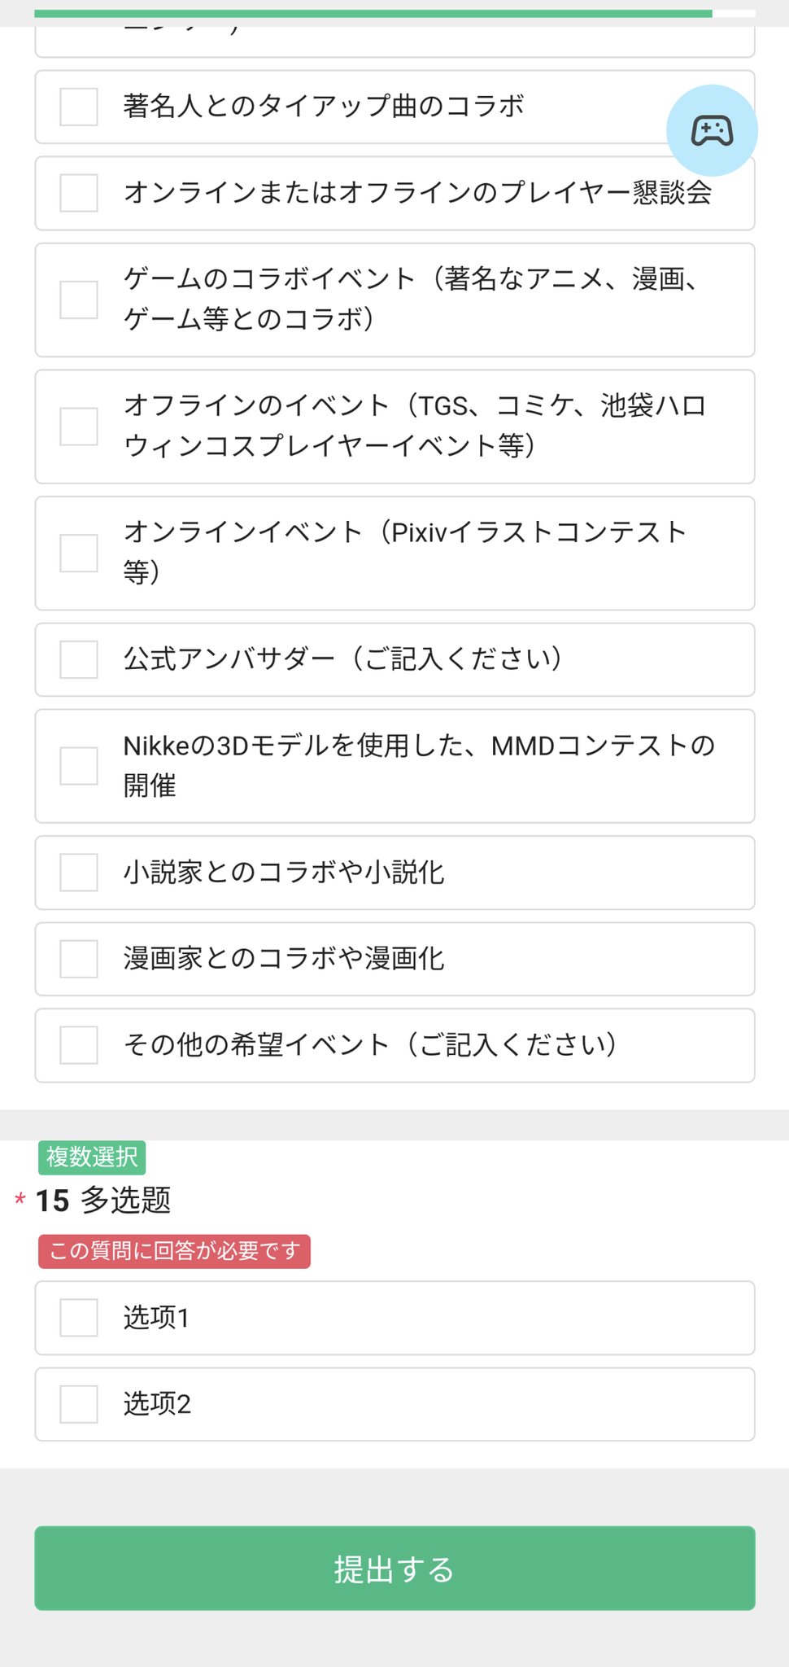Click the 15 多选题 question title

103,1201
